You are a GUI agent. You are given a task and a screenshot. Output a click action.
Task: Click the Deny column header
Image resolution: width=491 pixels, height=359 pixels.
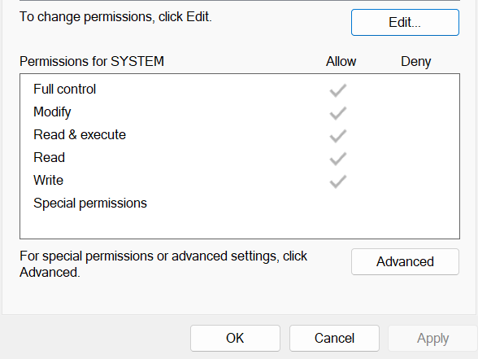[x=416, y=62]
